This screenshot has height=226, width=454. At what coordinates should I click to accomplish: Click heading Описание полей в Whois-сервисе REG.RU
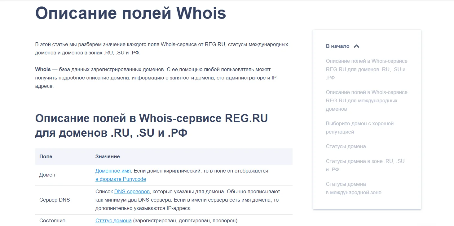151,126
